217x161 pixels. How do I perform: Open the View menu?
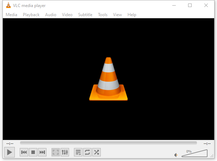117,15
